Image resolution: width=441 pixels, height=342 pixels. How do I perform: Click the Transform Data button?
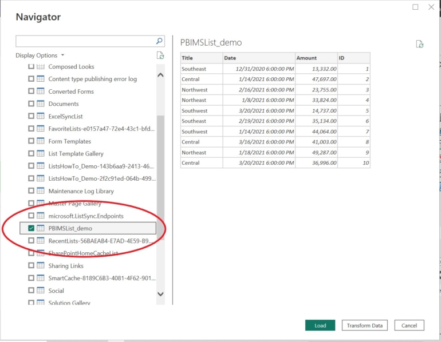(365, 325)
